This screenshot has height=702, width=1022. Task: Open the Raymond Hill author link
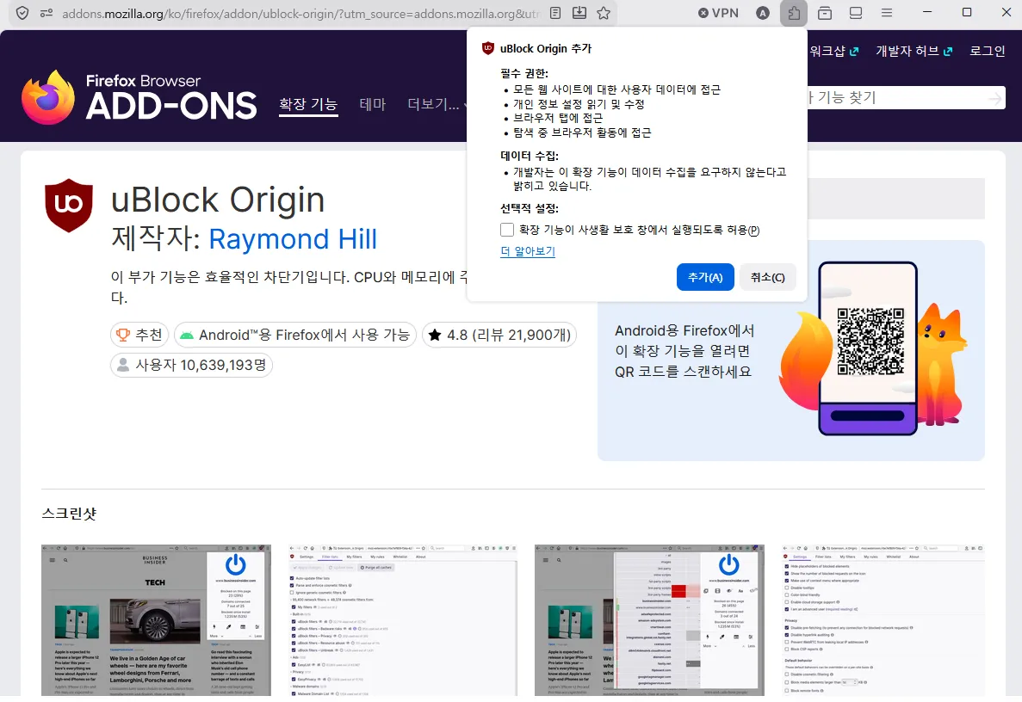tap(293, 239)
